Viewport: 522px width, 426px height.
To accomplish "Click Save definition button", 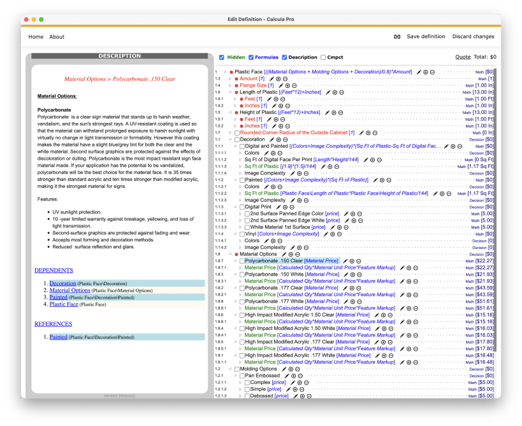I will click(426, 36).
